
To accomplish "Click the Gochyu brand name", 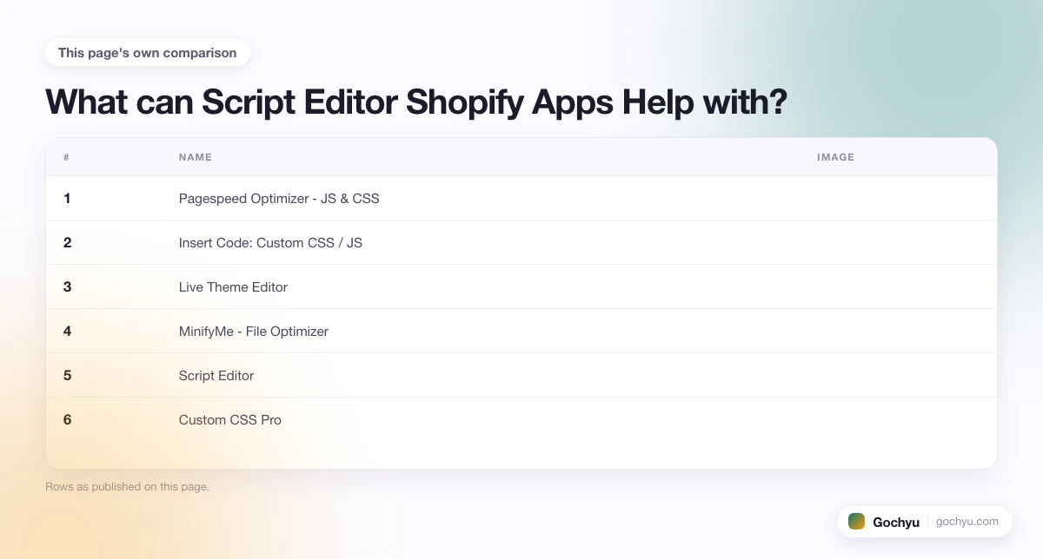I will (x=896, y=523).
